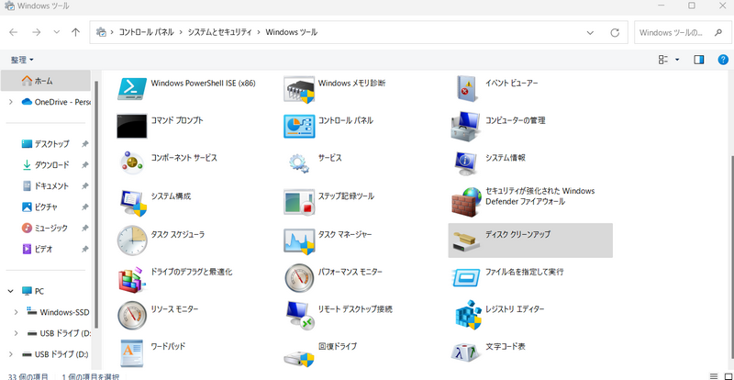Open イベント ビューアー icon
Viewport: 734px width, 380px height.
(x=466, y=88)
